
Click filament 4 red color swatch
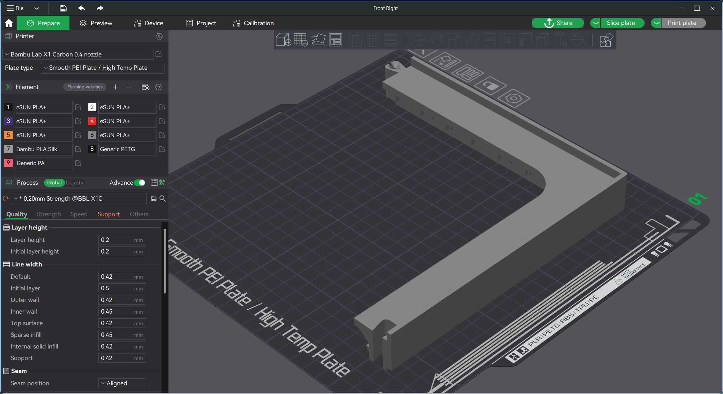pos(92,121)
